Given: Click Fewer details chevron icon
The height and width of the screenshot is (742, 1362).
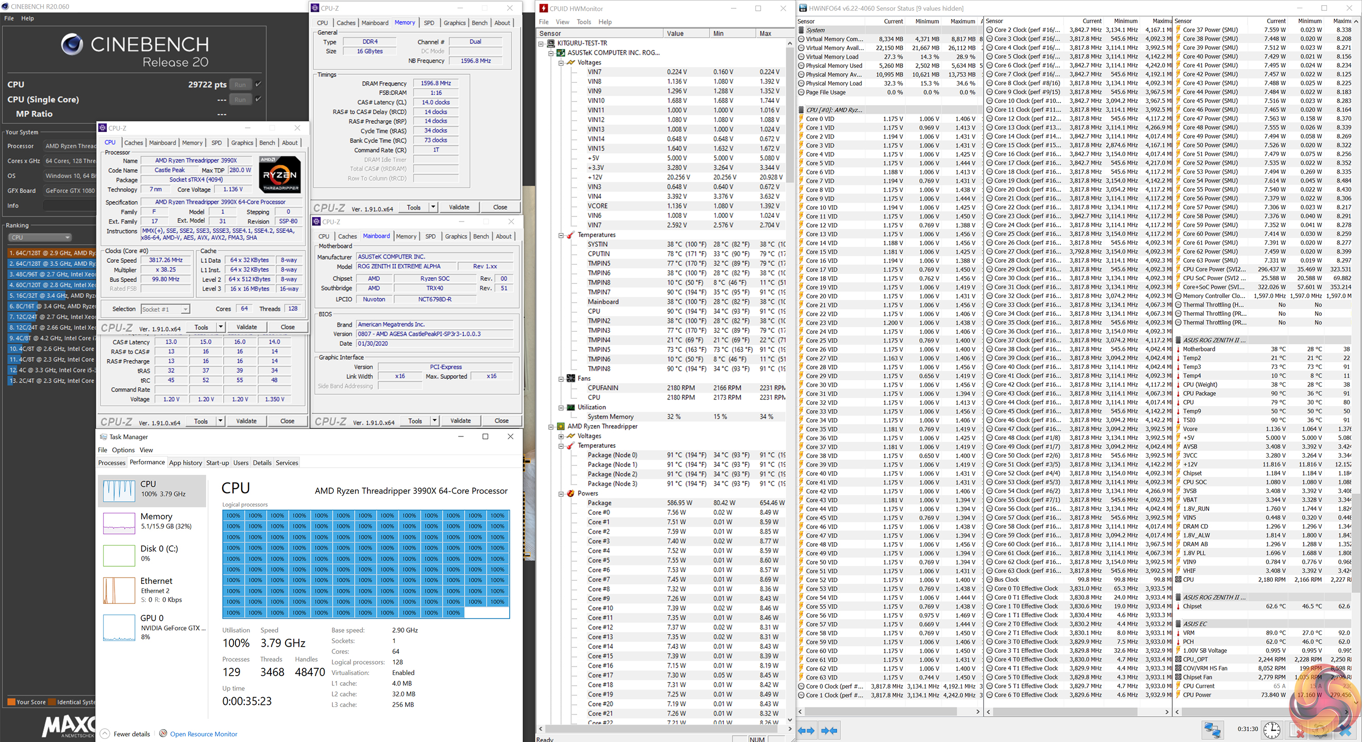Looking at the screenshot, I should point(105,734).
